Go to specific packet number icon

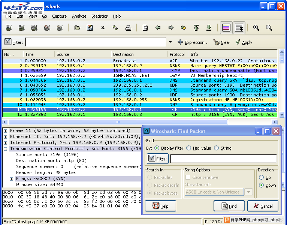(183, 28)
